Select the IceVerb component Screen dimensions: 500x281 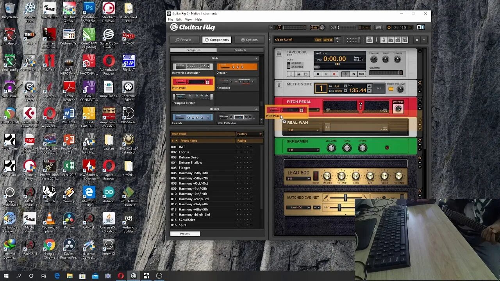[x=193, y=119]
